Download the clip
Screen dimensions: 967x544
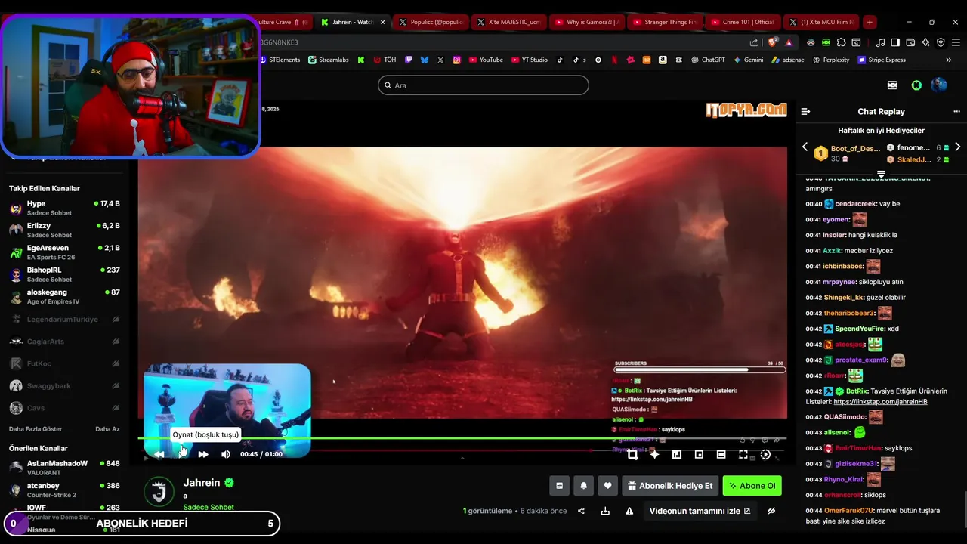(605, 511)
